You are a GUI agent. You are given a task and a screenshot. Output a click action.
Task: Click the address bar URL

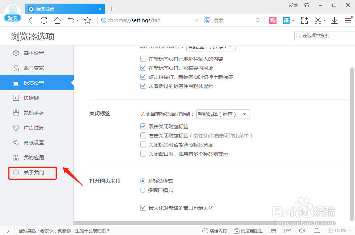[134, 20]
